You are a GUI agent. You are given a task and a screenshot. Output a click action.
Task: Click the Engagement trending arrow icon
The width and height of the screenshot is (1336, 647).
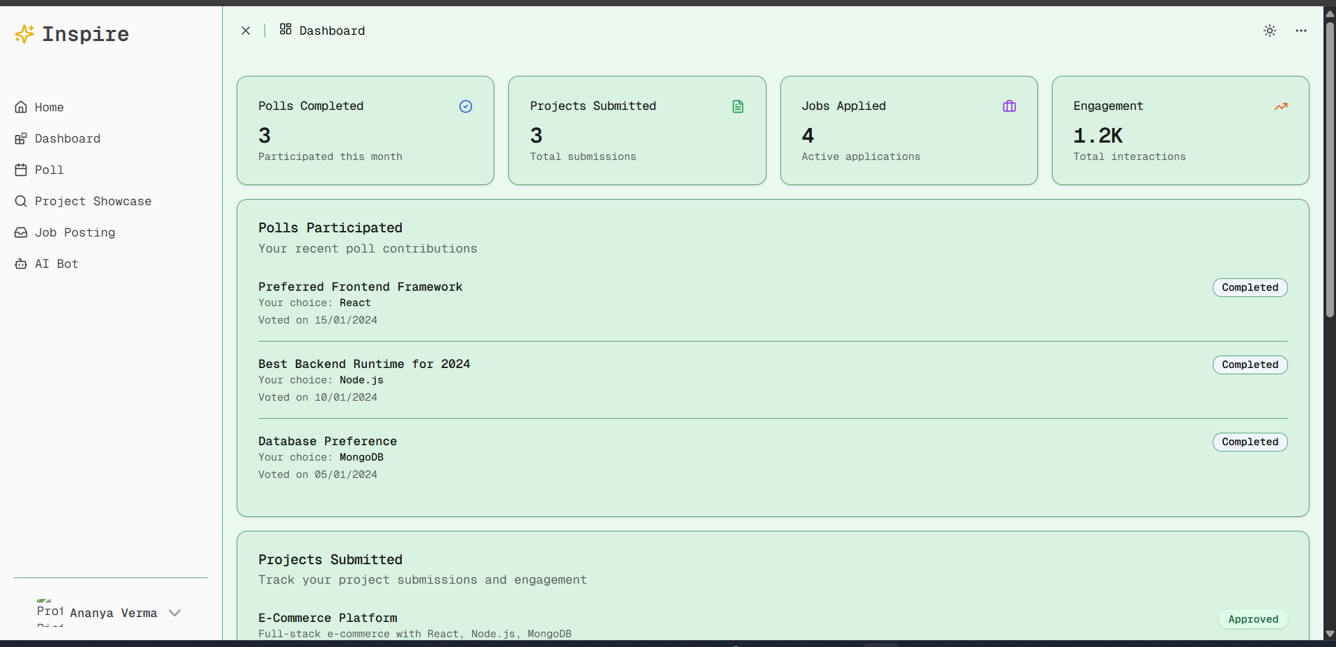pos(1281,106)
